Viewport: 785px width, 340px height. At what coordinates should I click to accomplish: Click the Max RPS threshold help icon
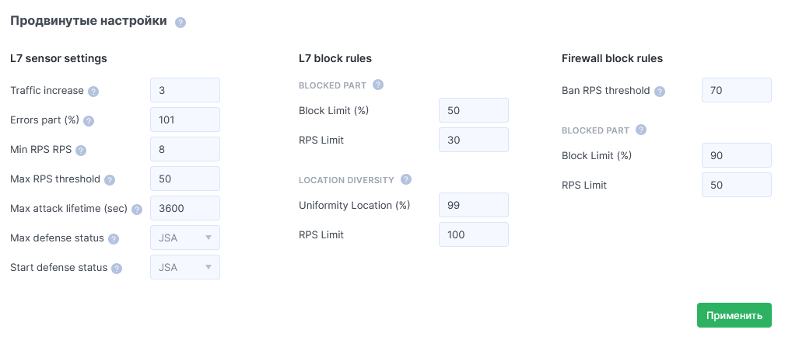tap(110, 180)
